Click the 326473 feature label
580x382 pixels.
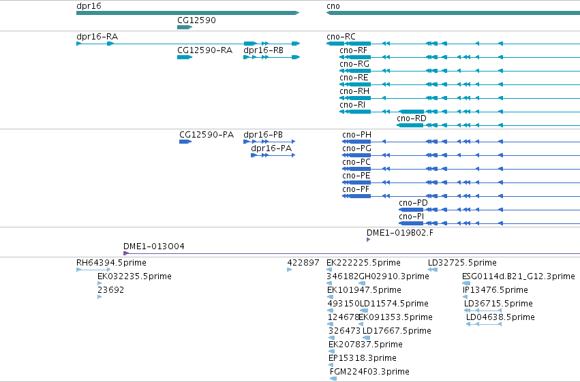(x=344, y=331)
